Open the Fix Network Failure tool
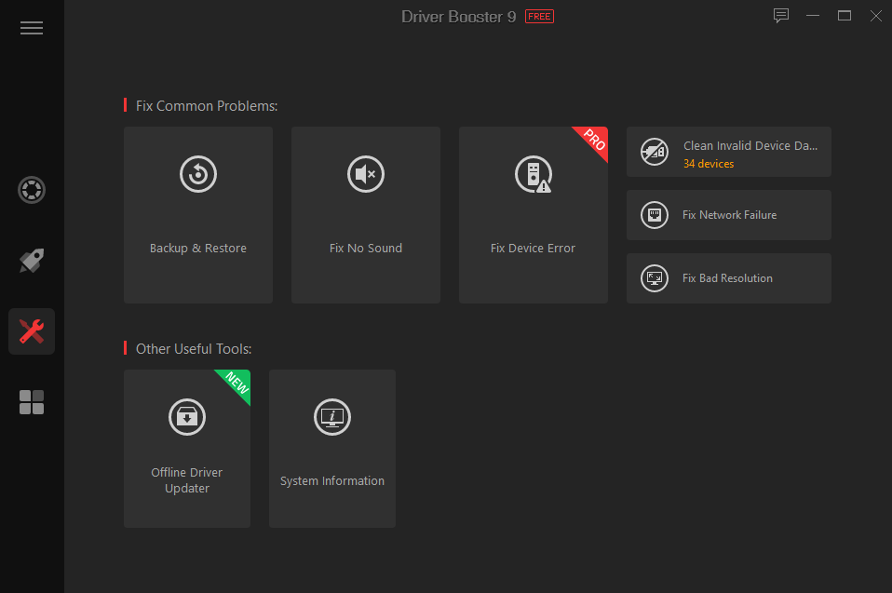 point(729,215)
